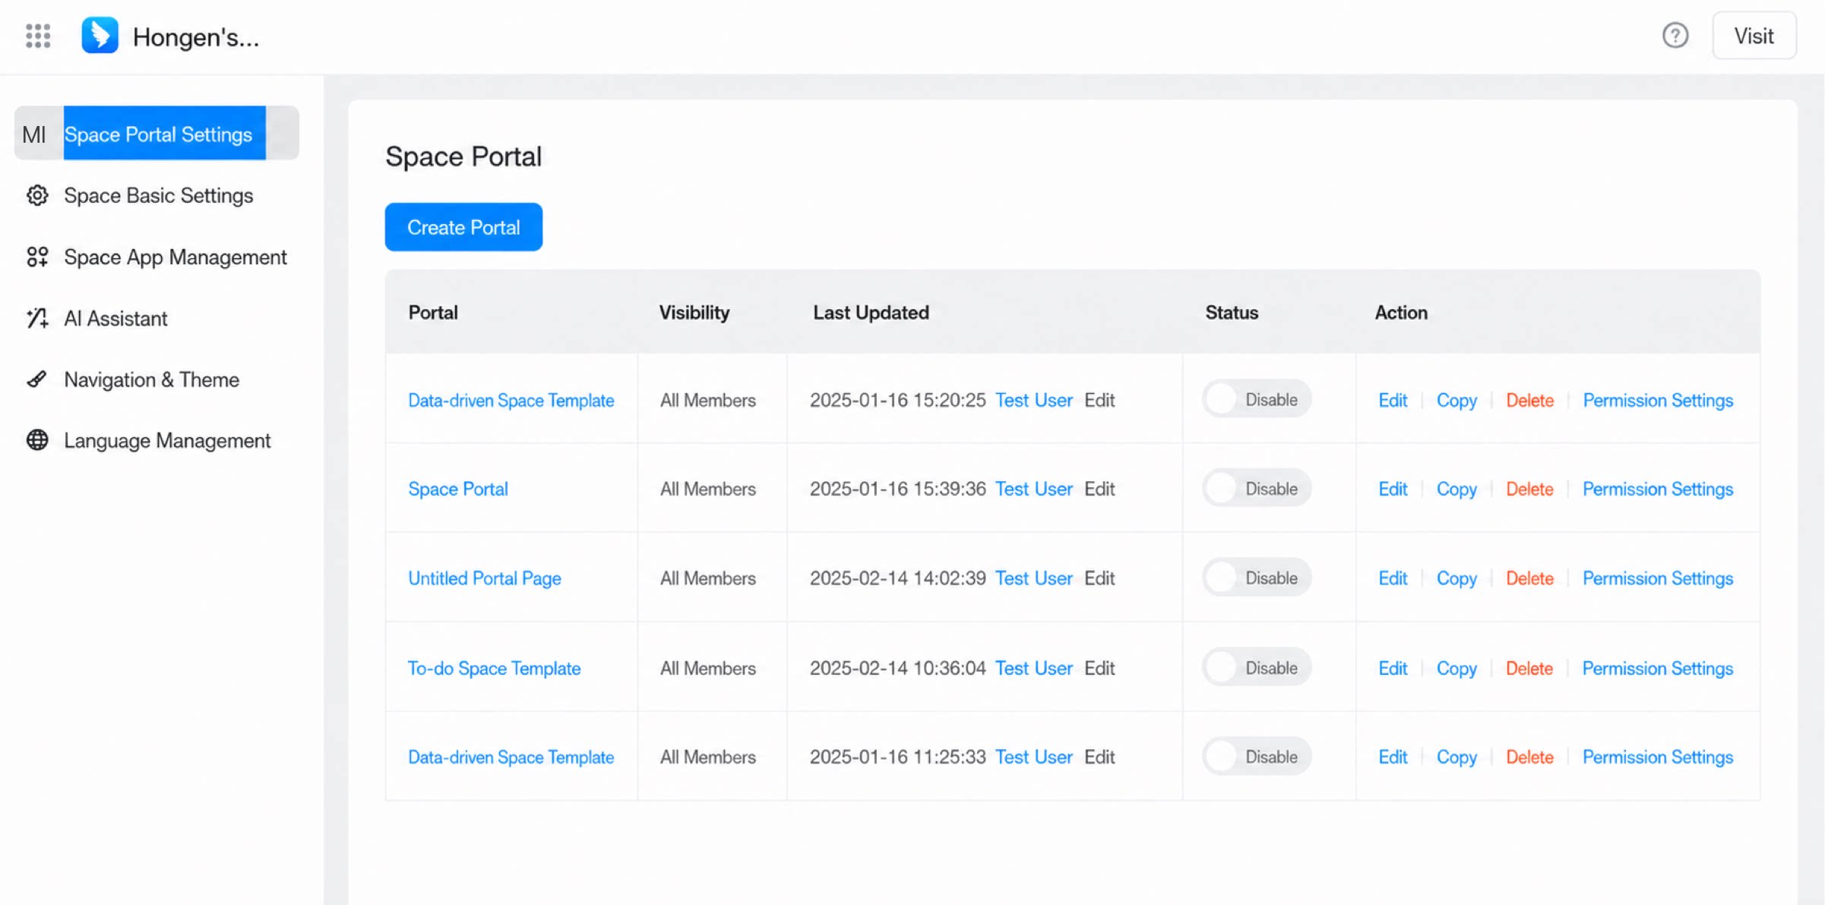Click the Navigation & Theme brush icon

pyautogui.click(x=37, y=380)
